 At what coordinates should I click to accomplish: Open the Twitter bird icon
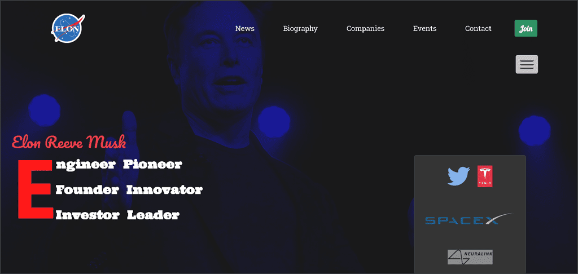[x=458, y=176]
